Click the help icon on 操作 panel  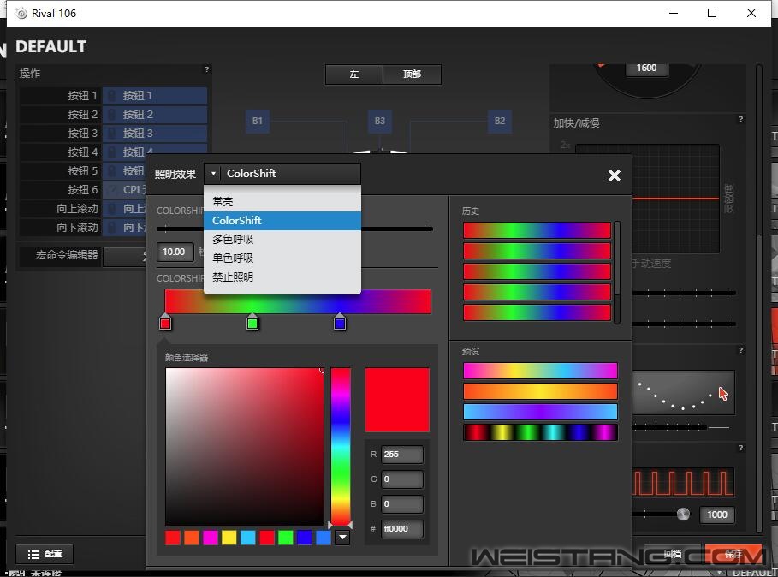[206, 69]
